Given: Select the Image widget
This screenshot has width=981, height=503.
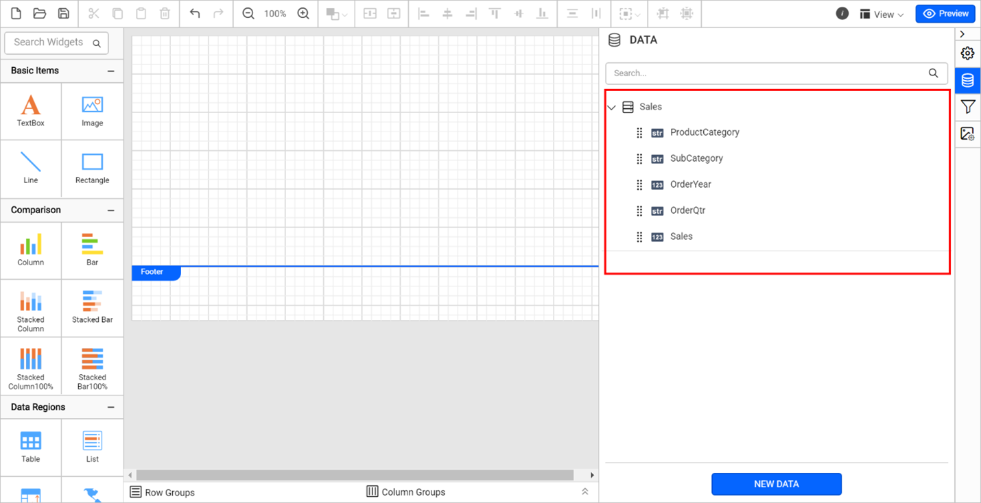Looking at the screenshot, I should coord(93,111).
